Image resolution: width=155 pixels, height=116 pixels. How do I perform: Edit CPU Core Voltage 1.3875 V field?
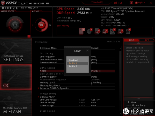point(95,100)
